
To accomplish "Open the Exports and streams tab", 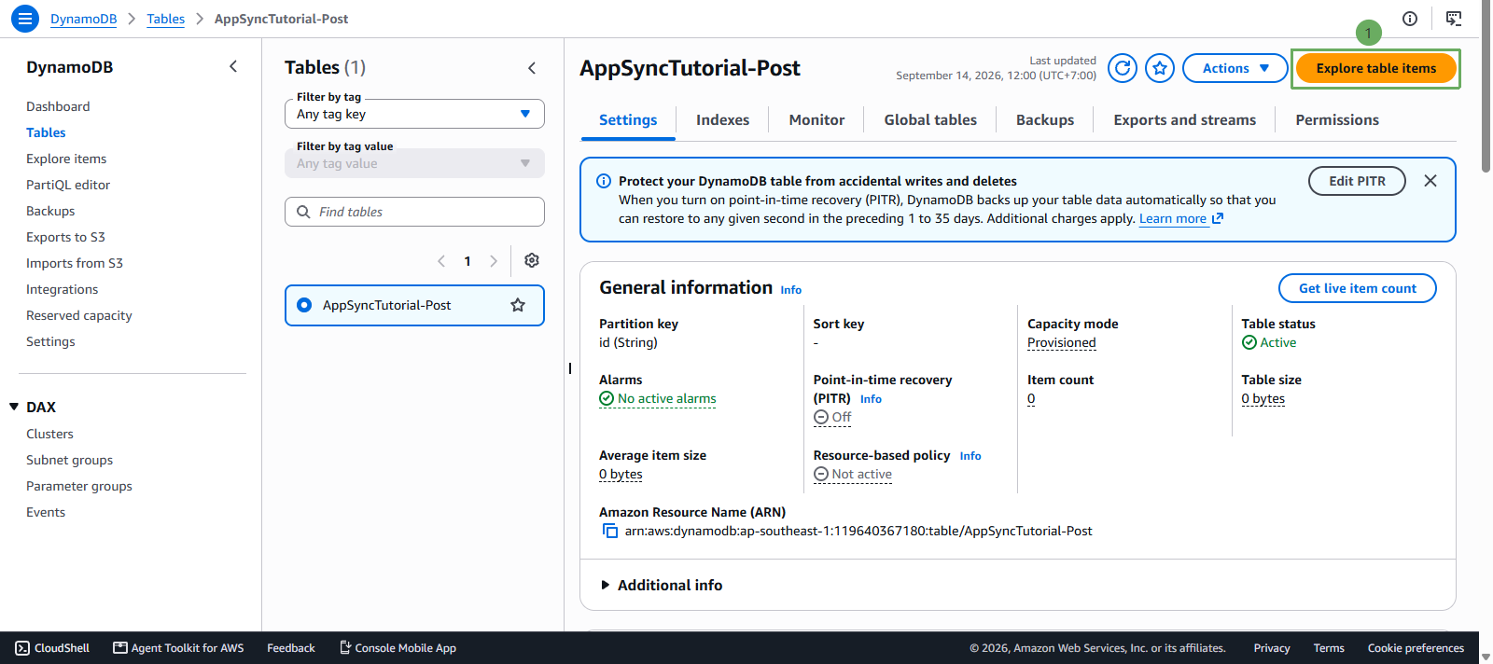I will [1184, 119].
